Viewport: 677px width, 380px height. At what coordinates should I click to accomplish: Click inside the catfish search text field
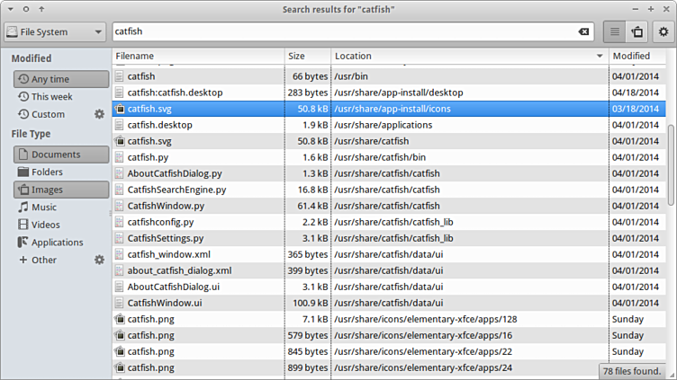[342, 32]
